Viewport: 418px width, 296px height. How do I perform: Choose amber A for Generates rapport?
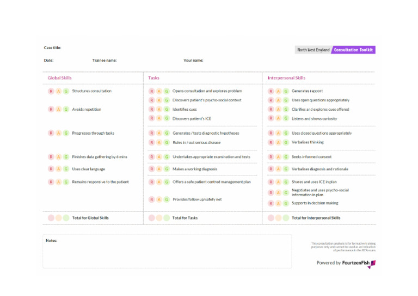click(278, 91)
